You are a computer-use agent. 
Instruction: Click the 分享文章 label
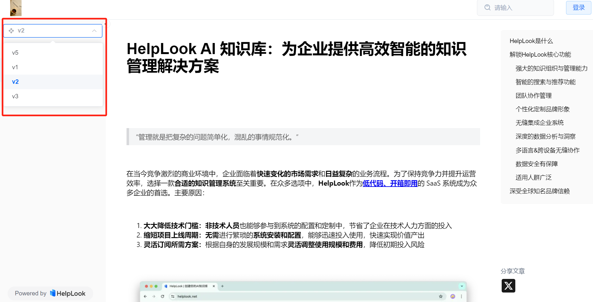[512, 271]
